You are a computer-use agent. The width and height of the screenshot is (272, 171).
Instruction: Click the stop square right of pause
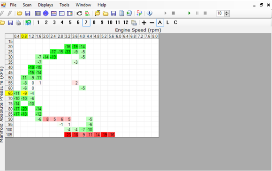click(205, 13)
